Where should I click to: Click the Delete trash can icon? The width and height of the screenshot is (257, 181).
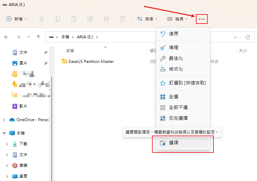point(123,19)
